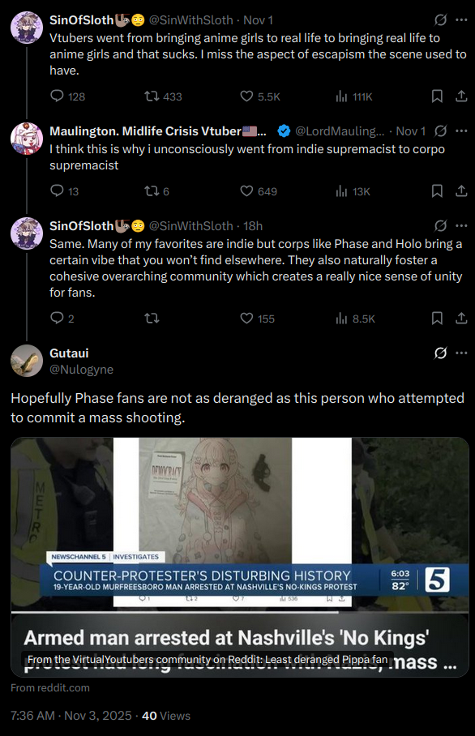Share Maulington's tweet via share icon

click(461, 191)
